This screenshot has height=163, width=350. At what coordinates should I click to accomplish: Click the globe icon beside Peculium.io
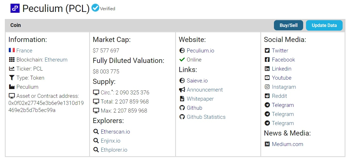coord(182,50)
